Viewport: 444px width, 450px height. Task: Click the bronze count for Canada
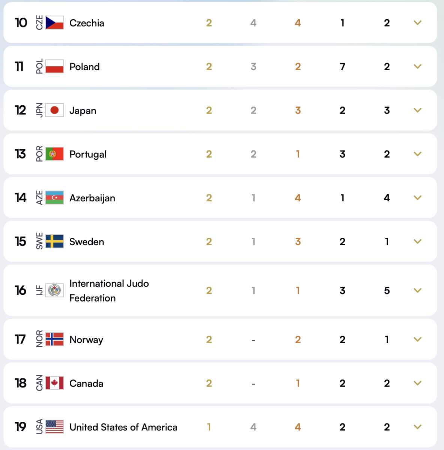[298, 383]
